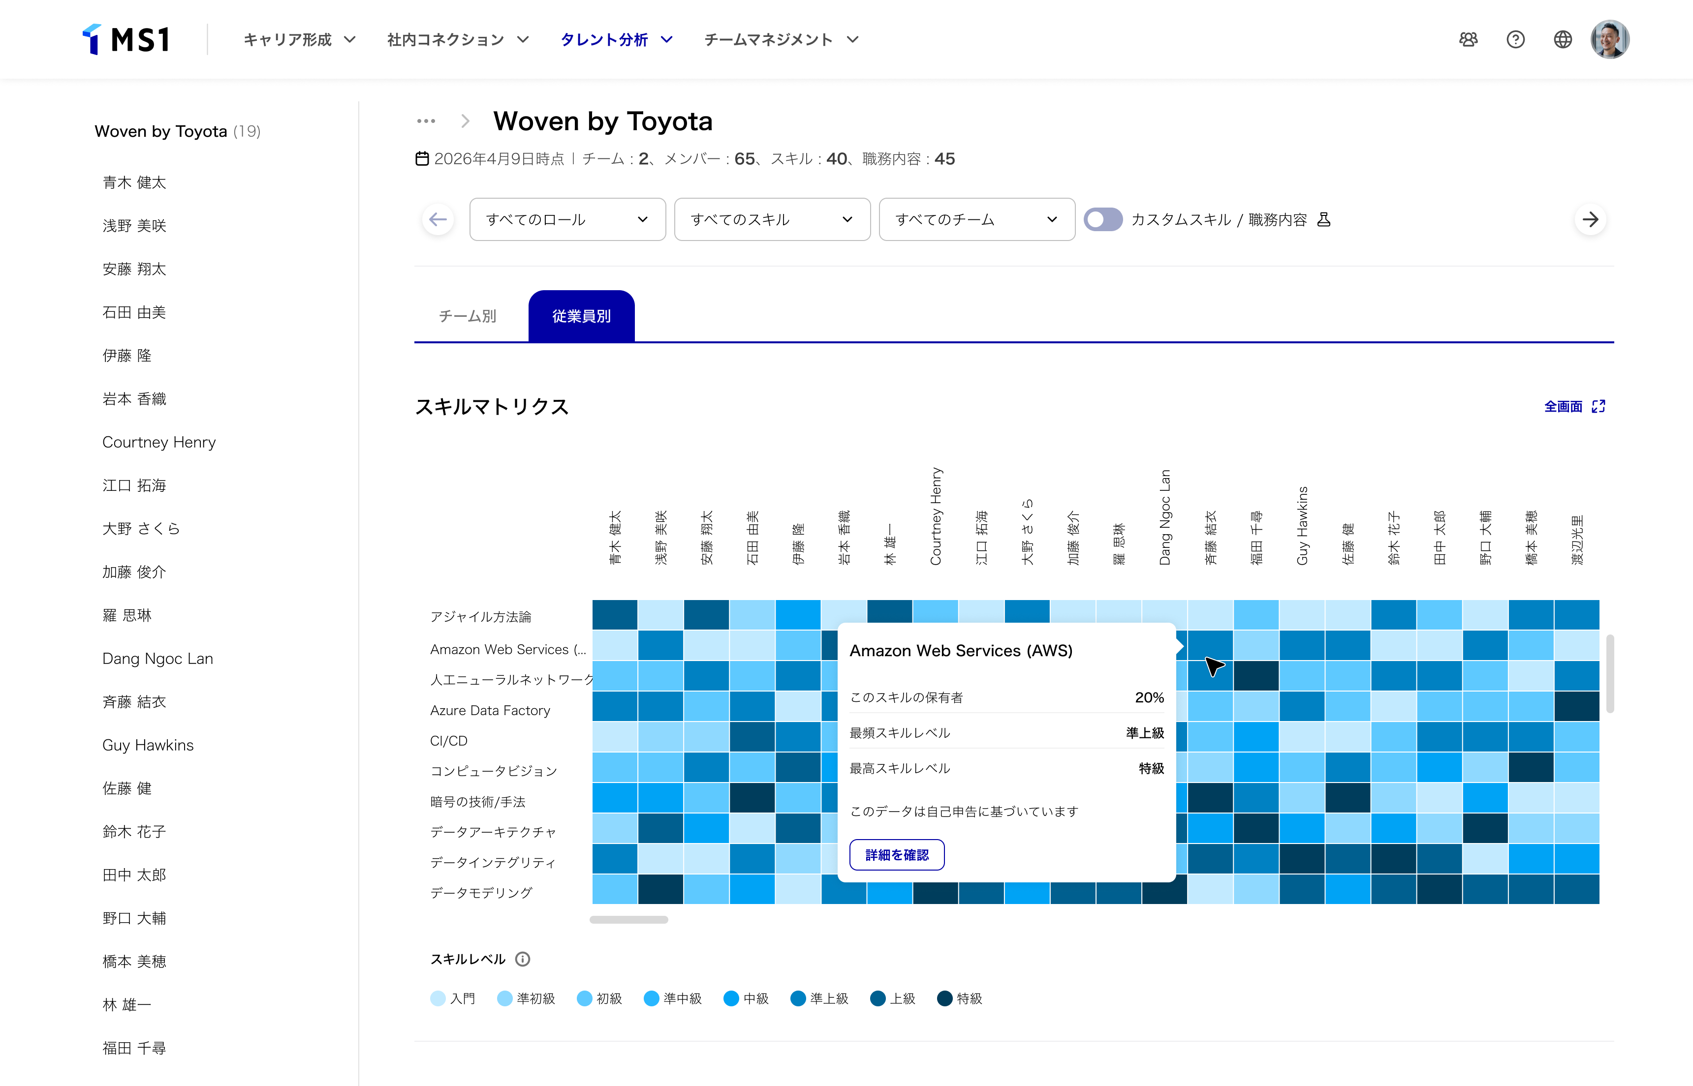Click the breadcrumb ellipsis icon
Viewport: 1693px width, 1086px height.
coord(426,121)
